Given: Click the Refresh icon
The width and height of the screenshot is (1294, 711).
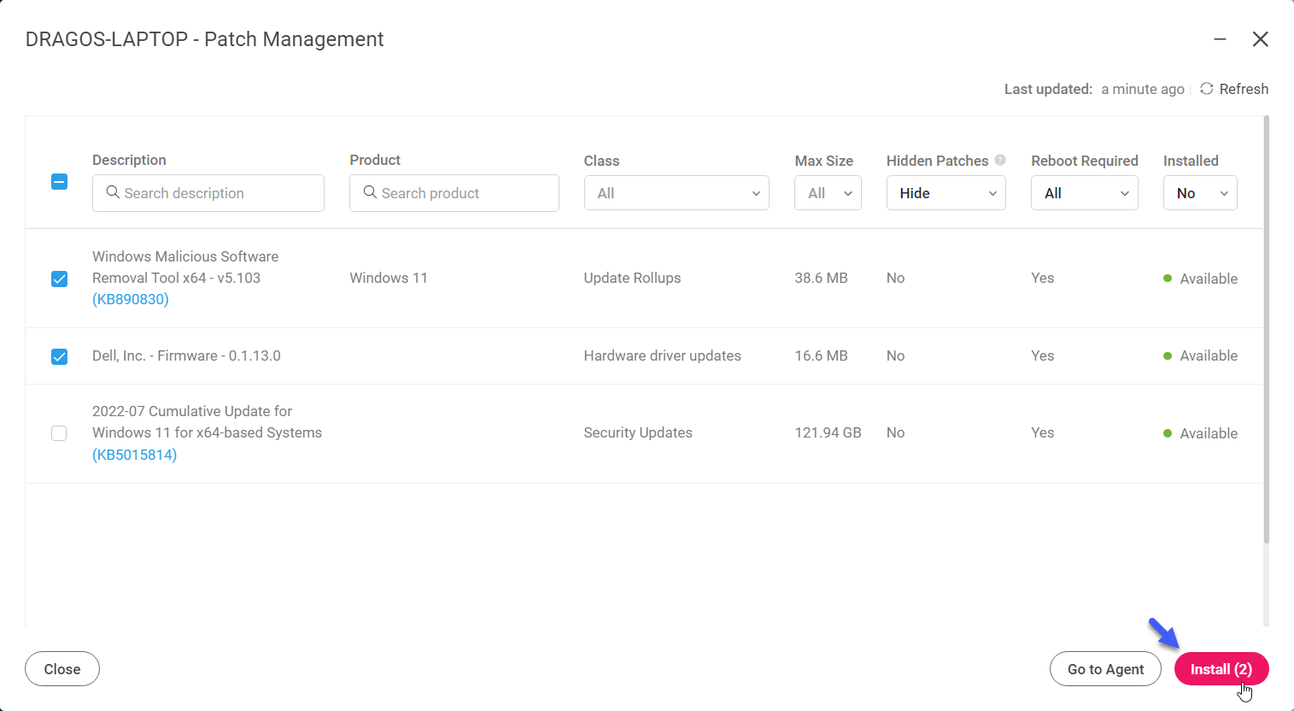Looking at the screenshot, I should (x=1206, y=89).
